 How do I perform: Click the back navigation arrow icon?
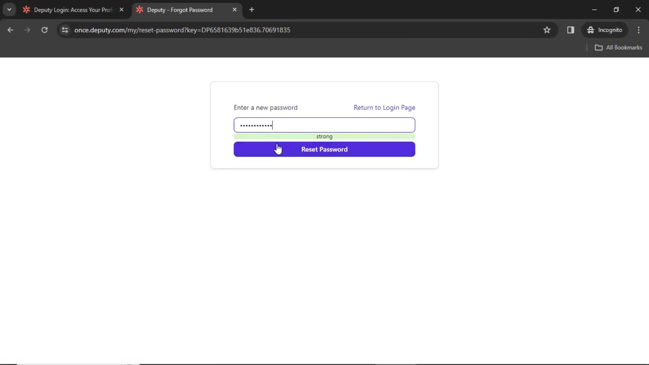coord(11,30)
